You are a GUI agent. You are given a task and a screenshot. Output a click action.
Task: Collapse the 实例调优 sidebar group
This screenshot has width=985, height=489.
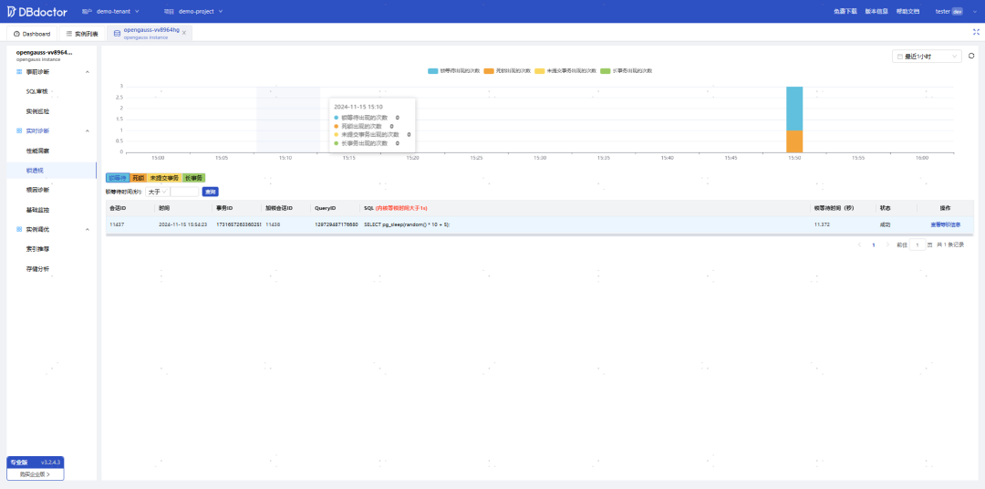88,229
